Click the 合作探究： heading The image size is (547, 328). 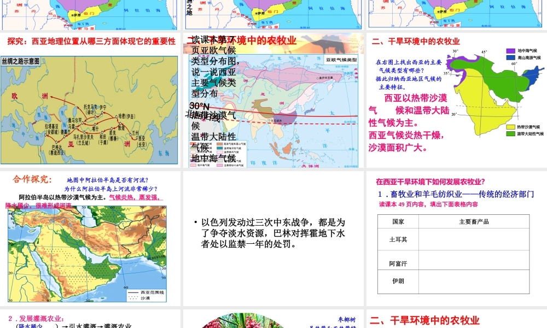point(32,179)
